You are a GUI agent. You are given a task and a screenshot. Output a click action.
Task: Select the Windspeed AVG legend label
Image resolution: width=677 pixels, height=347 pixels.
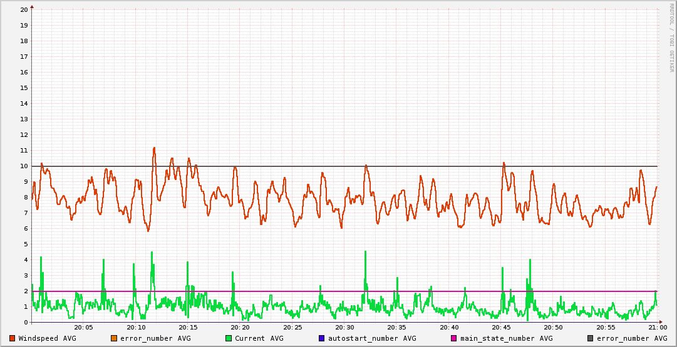click(x=47, y=338)
